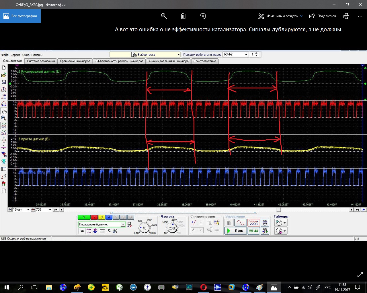This screenshot has height=293, width=367.
Task: Open the sync channel number 2 dropdown
Action: click(197, 230)
